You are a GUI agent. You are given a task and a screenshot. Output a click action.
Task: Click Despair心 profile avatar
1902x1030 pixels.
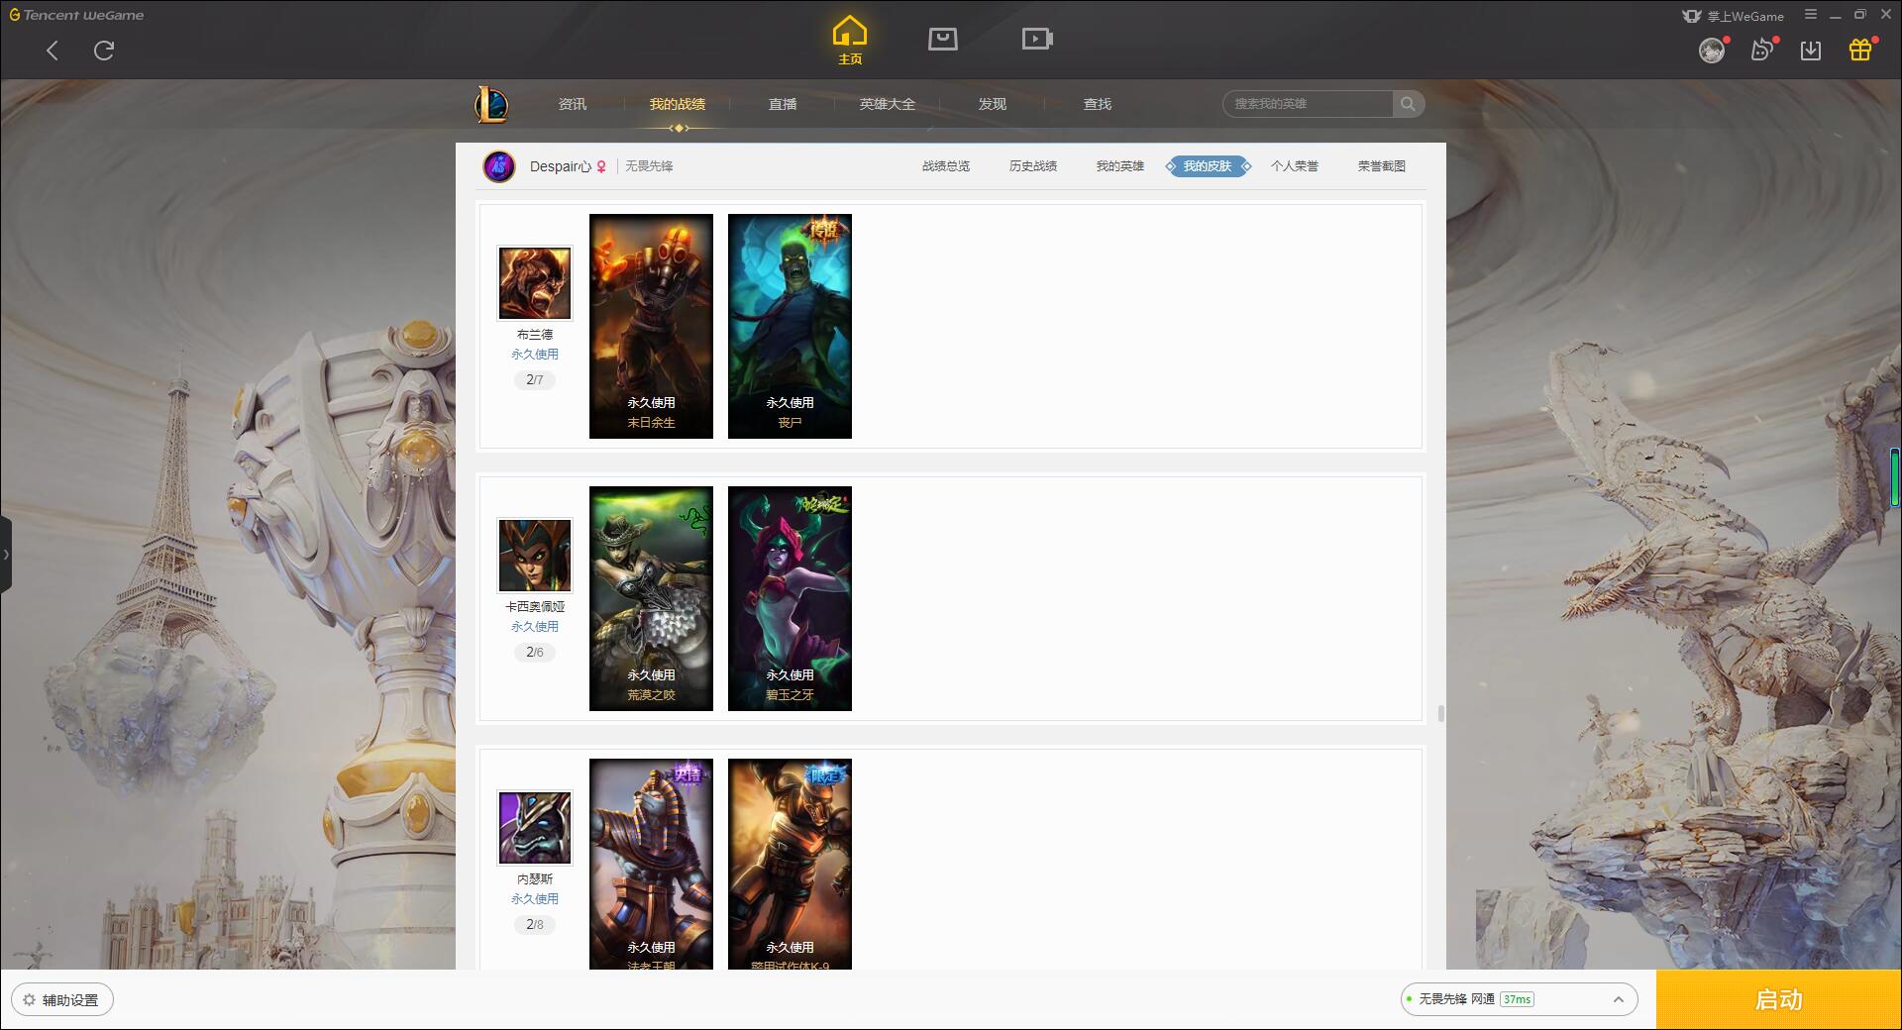point(499,166)
